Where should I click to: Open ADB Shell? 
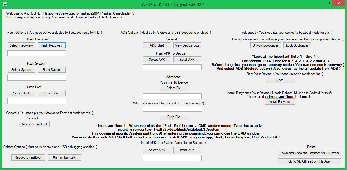tap(157, 45)
